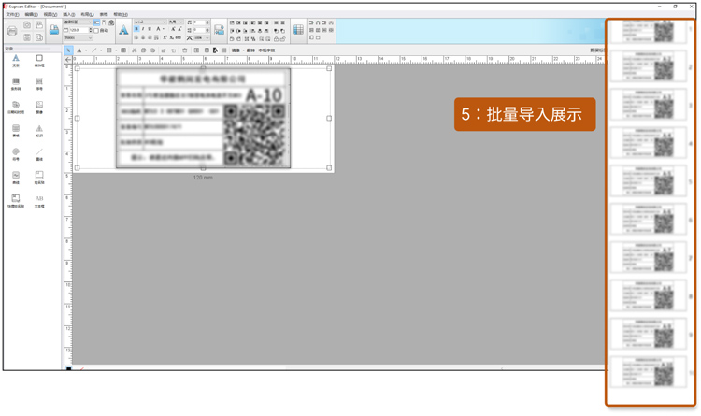Insert an image object from the left panel

click(x=39, y=107)
